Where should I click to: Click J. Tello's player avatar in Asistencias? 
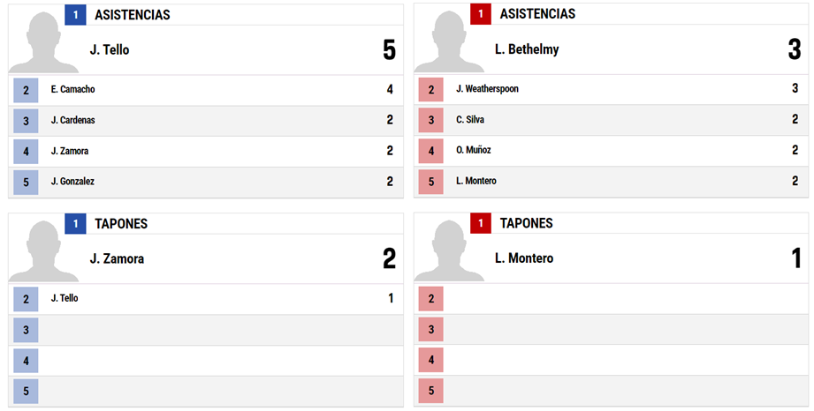click(x=43, y=42)
